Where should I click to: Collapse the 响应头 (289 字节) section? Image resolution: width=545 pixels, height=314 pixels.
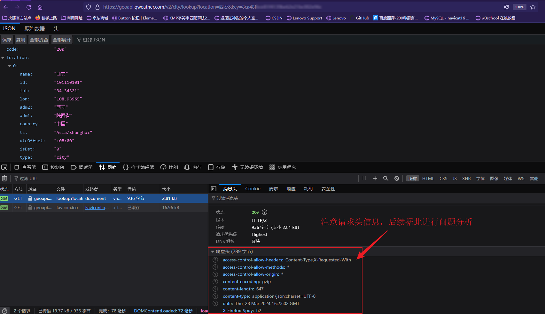[213, 252]
